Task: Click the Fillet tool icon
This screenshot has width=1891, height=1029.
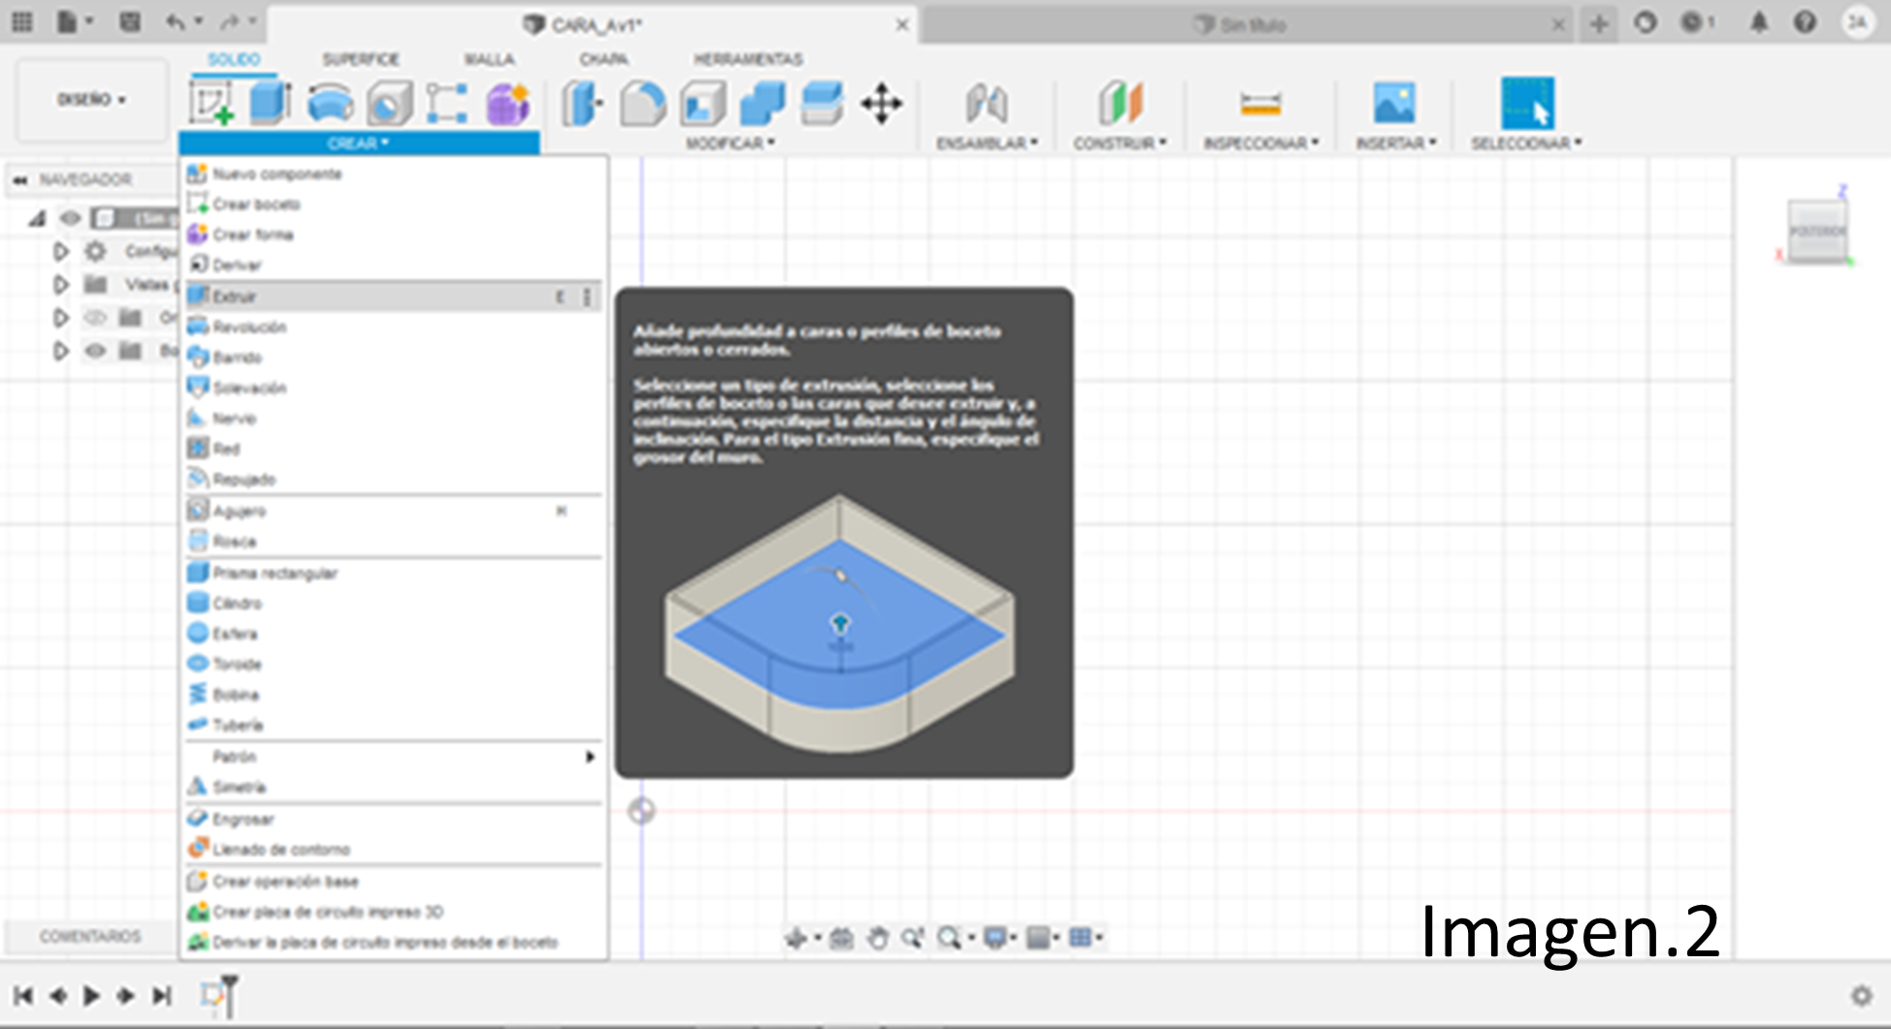Action: pos(642,104)
